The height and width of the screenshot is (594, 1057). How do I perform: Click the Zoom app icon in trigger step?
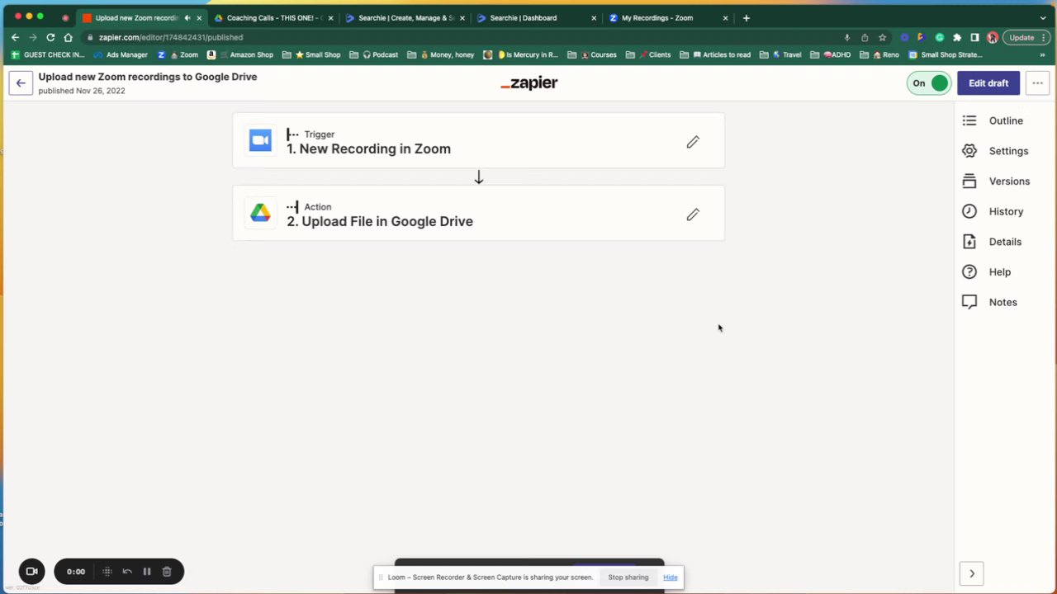[260, 140]
